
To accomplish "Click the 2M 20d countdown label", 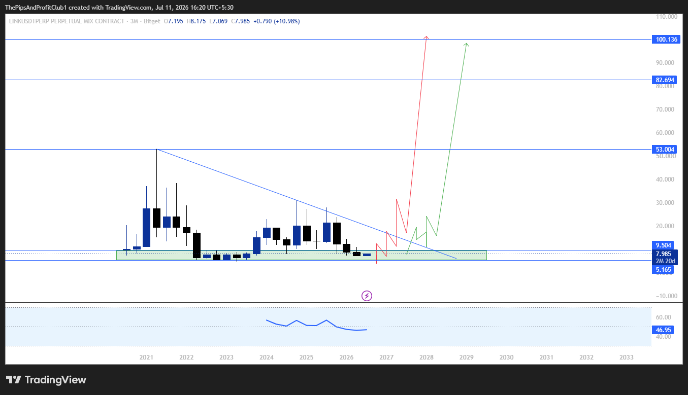I will click(664, 261).
